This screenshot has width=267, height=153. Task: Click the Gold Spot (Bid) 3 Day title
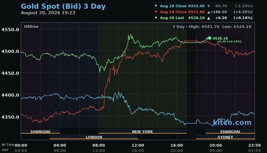[63, 6]
